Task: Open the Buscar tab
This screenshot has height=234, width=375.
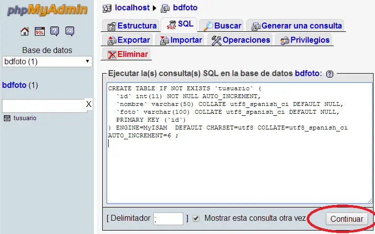Action: pyautogui.click(x=222, y=26)
